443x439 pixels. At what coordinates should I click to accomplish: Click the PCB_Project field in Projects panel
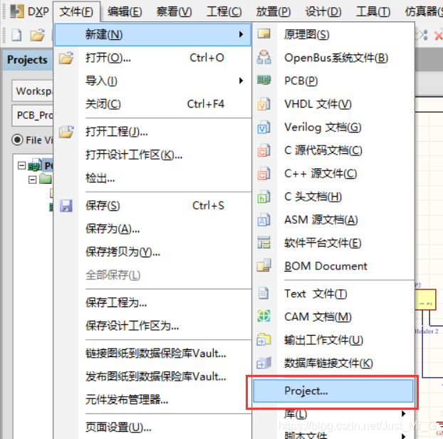point(32,115)
